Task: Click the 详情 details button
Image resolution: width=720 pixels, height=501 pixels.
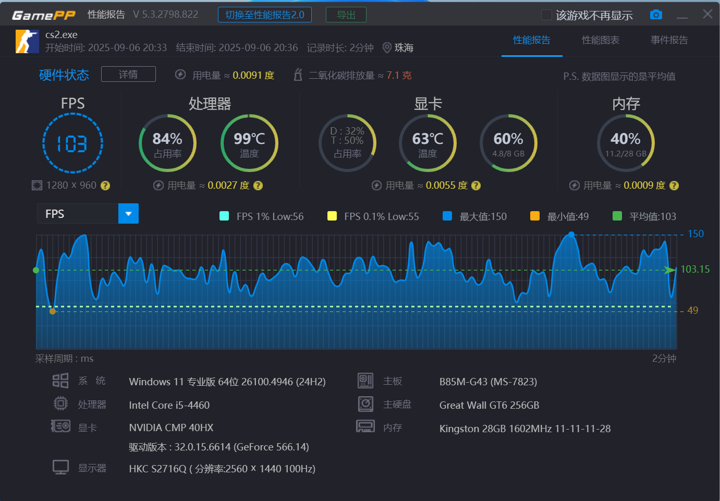Action: pyautogui.click(x=128, y=74)
